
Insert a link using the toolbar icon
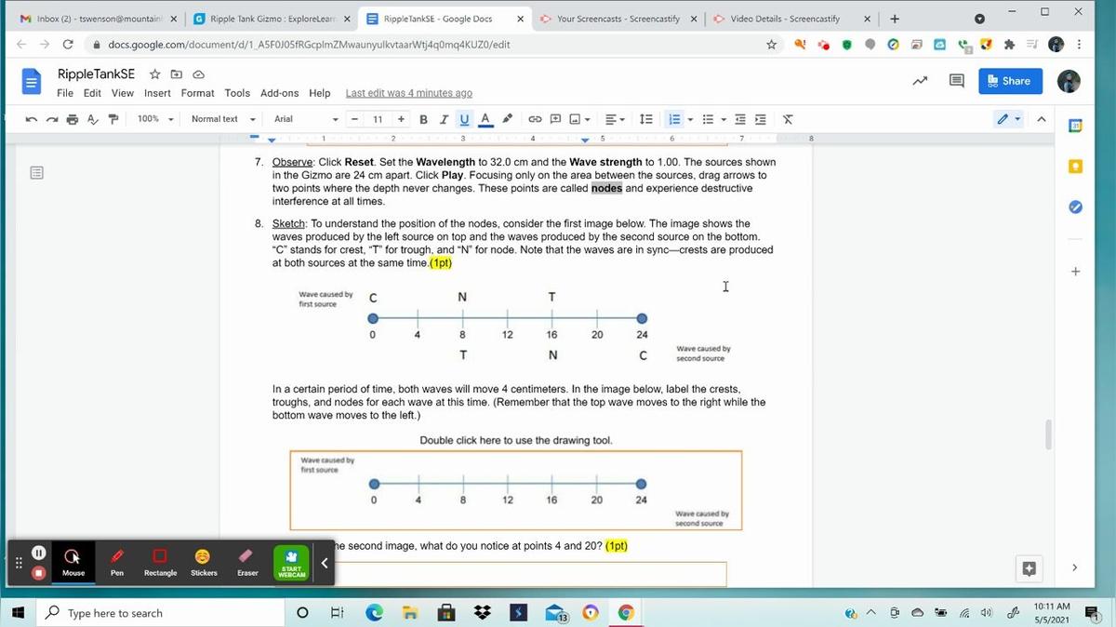click(x=535, y=119)
